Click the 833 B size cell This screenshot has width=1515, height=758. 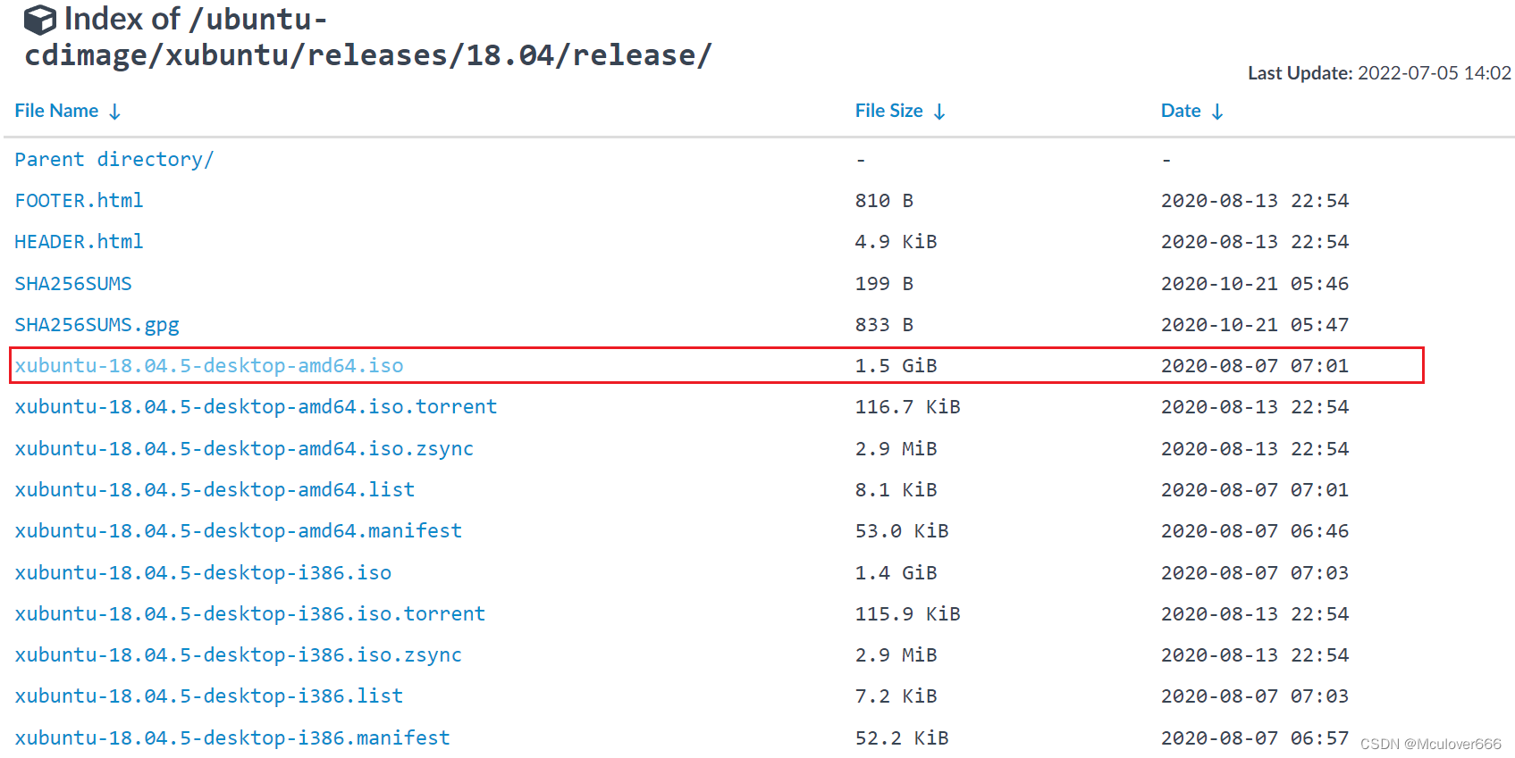click(884, 325)
